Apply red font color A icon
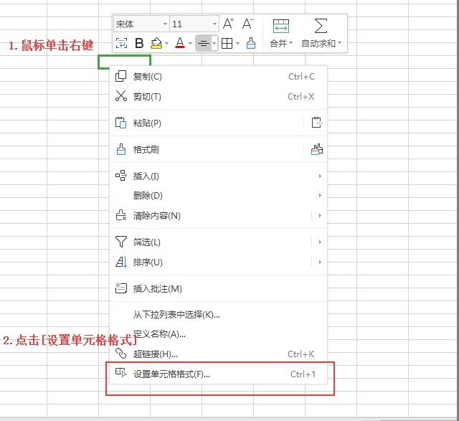The width and height of the screenshot is (459, 421). 180,43
